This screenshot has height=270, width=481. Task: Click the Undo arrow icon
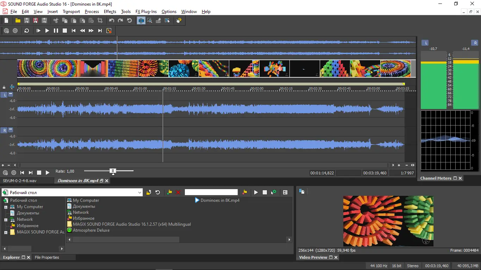[112, 21]
